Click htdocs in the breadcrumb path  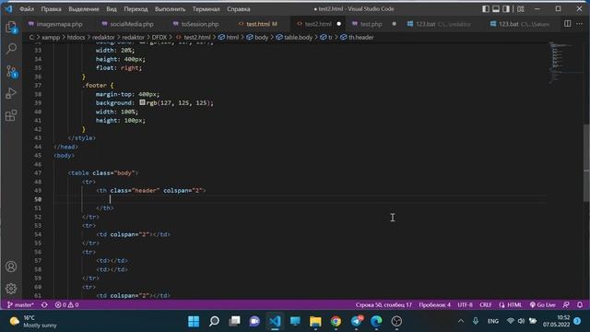pyautogui.click(x=76, y=37)
